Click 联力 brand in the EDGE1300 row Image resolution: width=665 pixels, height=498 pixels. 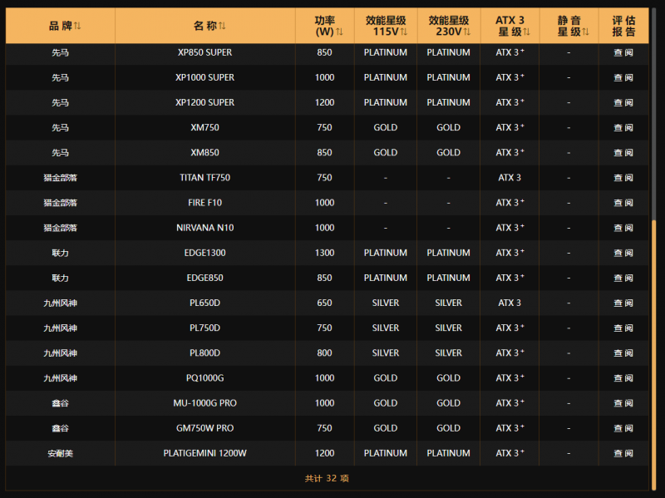(x=60, y=254)
